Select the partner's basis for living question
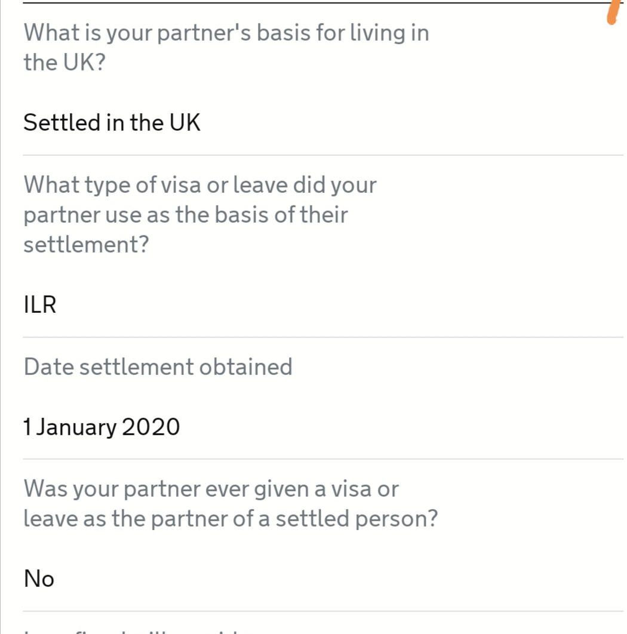 226,47
